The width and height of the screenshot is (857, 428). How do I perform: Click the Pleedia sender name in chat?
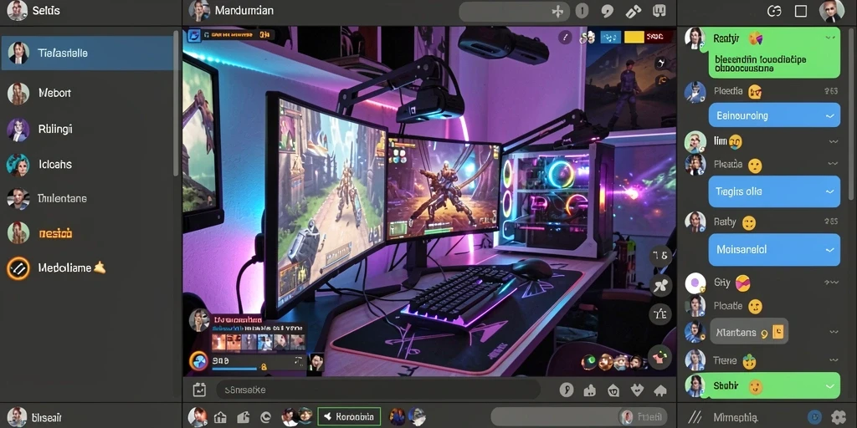click(728, 90)
